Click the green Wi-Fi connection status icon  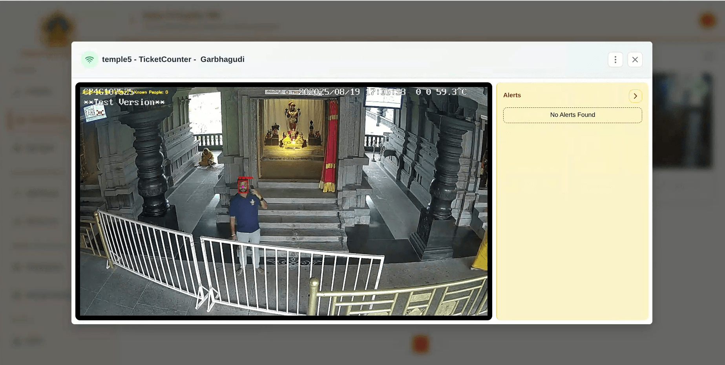click(x=89, y=60)
